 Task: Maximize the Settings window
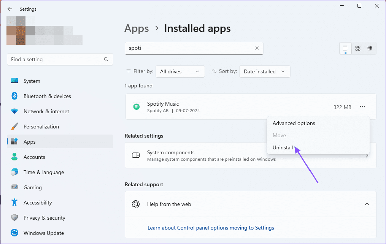pos(359,6)
